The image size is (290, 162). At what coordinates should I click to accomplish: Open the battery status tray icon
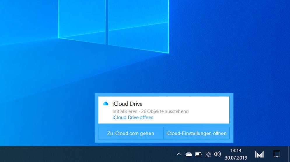coord(198,154)
